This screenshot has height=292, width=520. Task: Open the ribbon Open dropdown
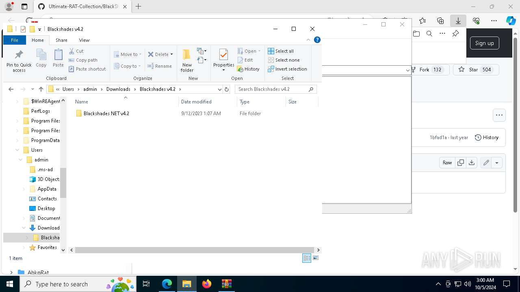(x=249, y=51)
